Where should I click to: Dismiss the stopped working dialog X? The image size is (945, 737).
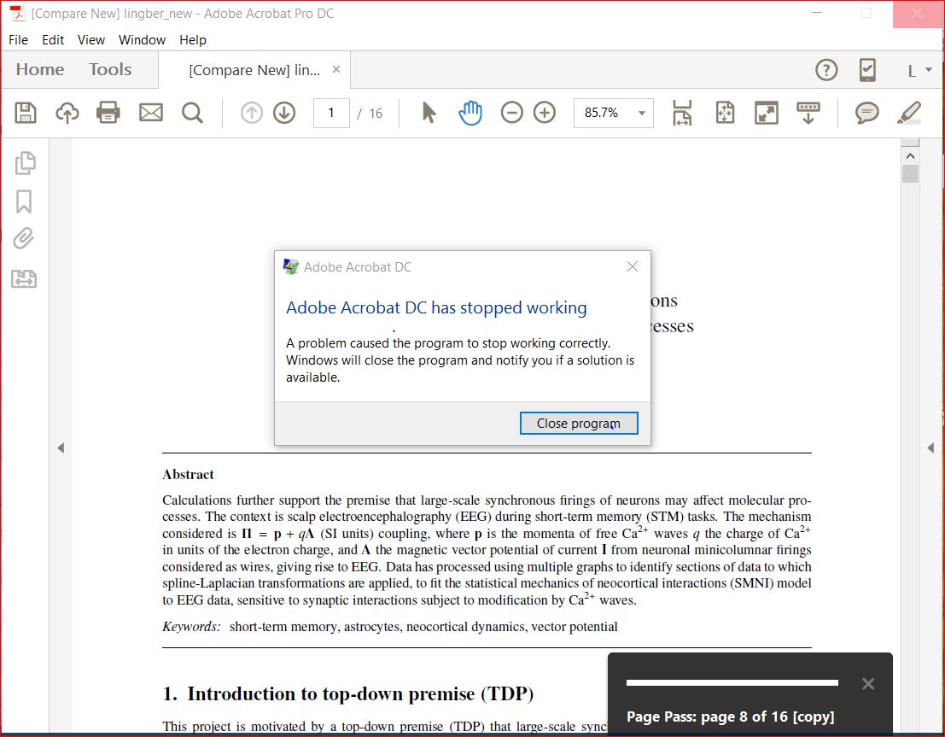pyautogui.click(x=633, y=266)
